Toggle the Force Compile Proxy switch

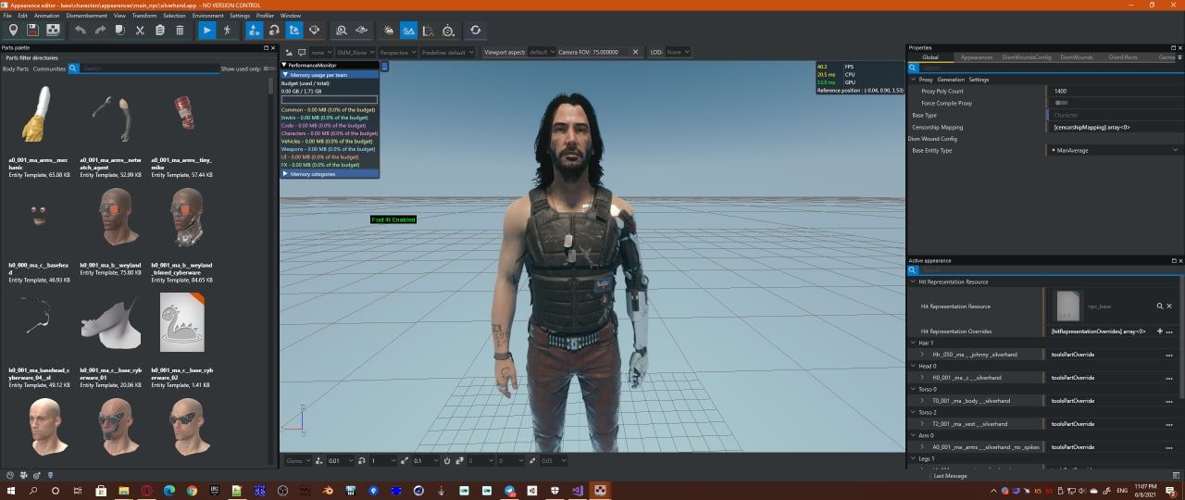point(1061,103)
